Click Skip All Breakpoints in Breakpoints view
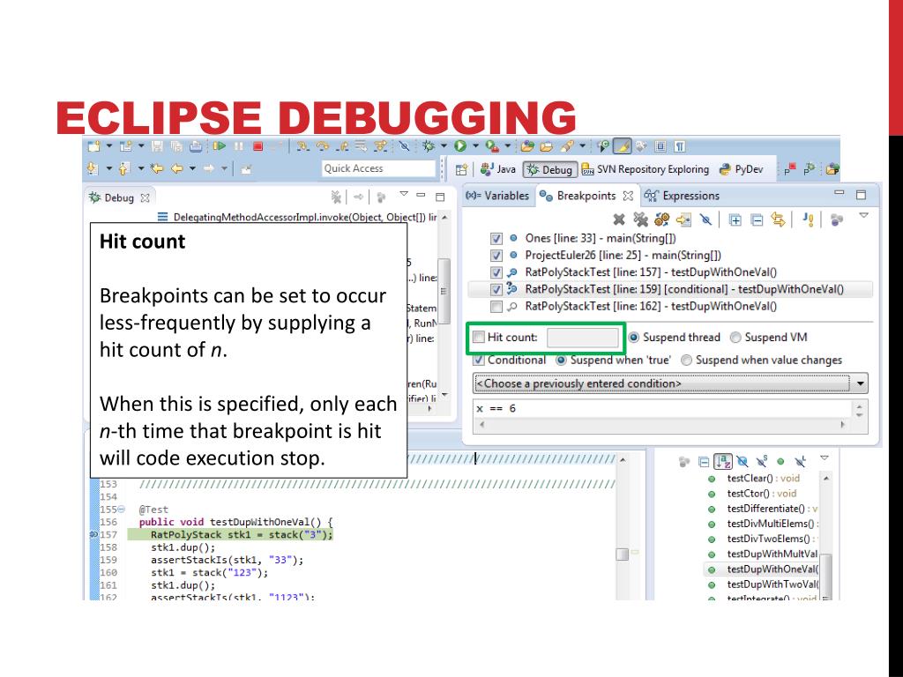Screen dimensions: 903x677 pos(705,219)
